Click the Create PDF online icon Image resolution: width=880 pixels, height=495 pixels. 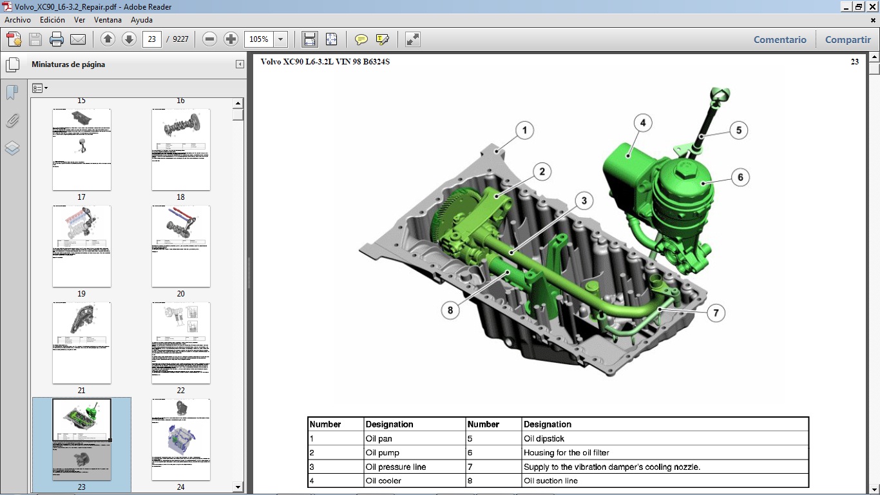click(x=14, y=39)
